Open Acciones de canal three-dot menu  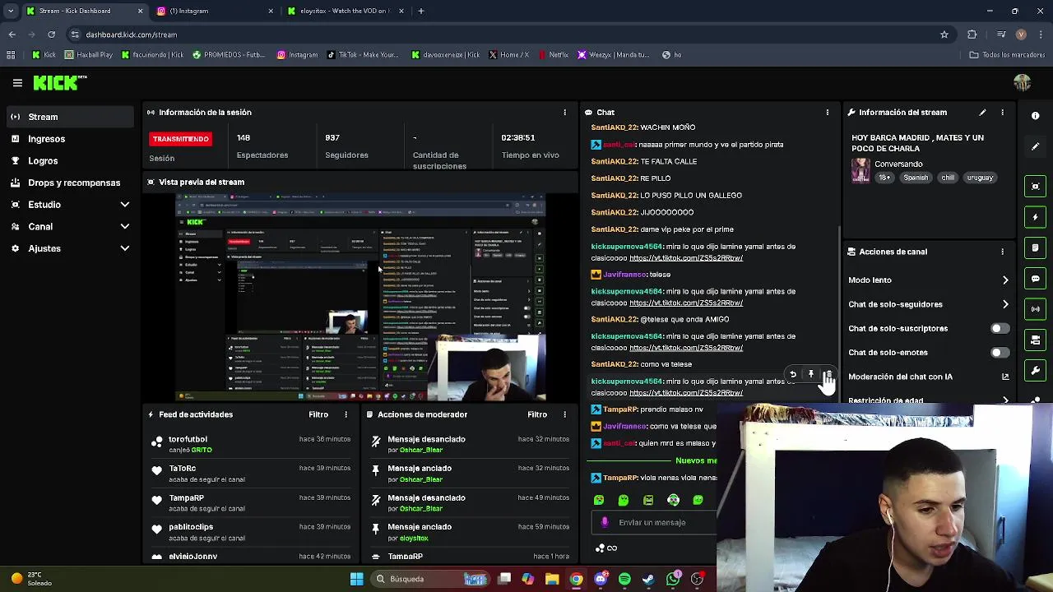click(x=1002, y=252)
